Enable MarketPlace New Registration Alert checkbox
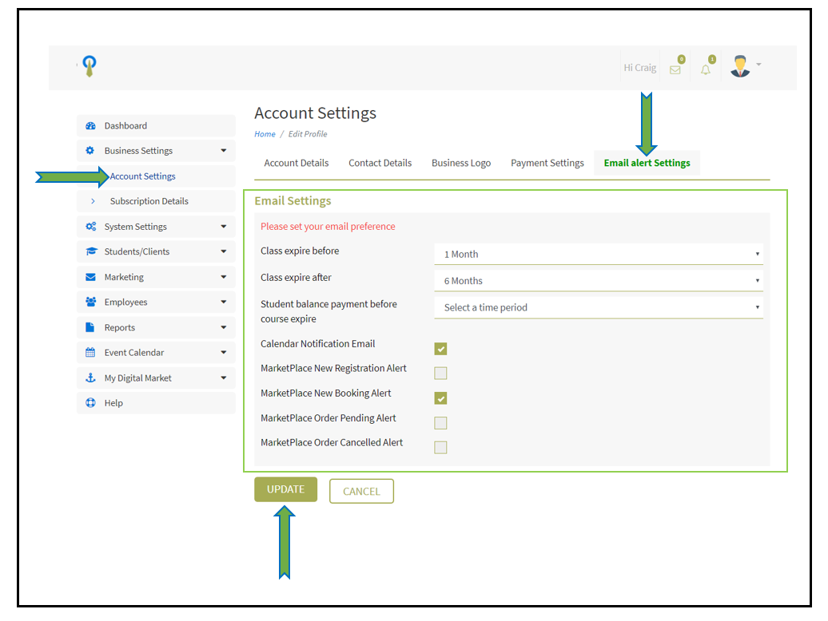Screen dimensions: 828x621 click(x=440, y=373)
